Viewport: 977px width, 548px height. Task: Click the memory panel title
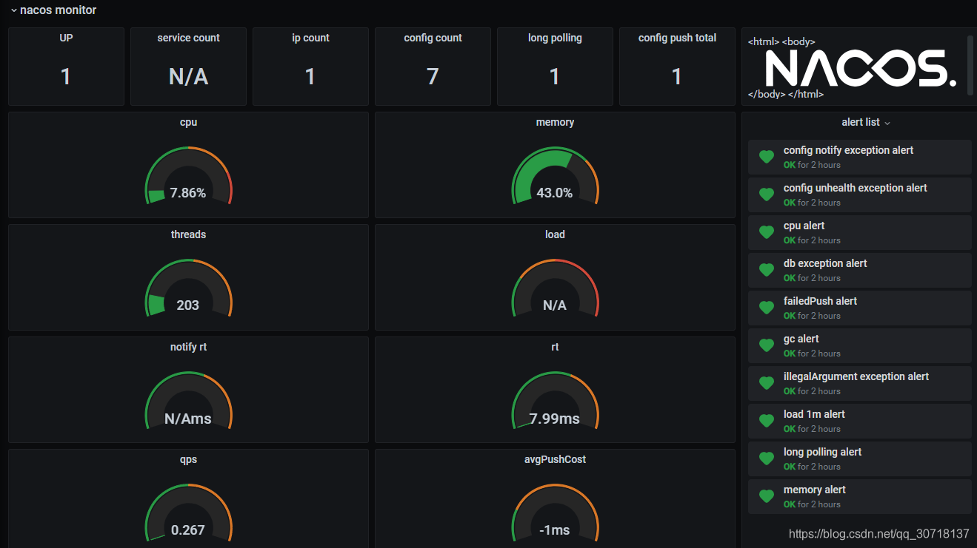pos(555,122)
